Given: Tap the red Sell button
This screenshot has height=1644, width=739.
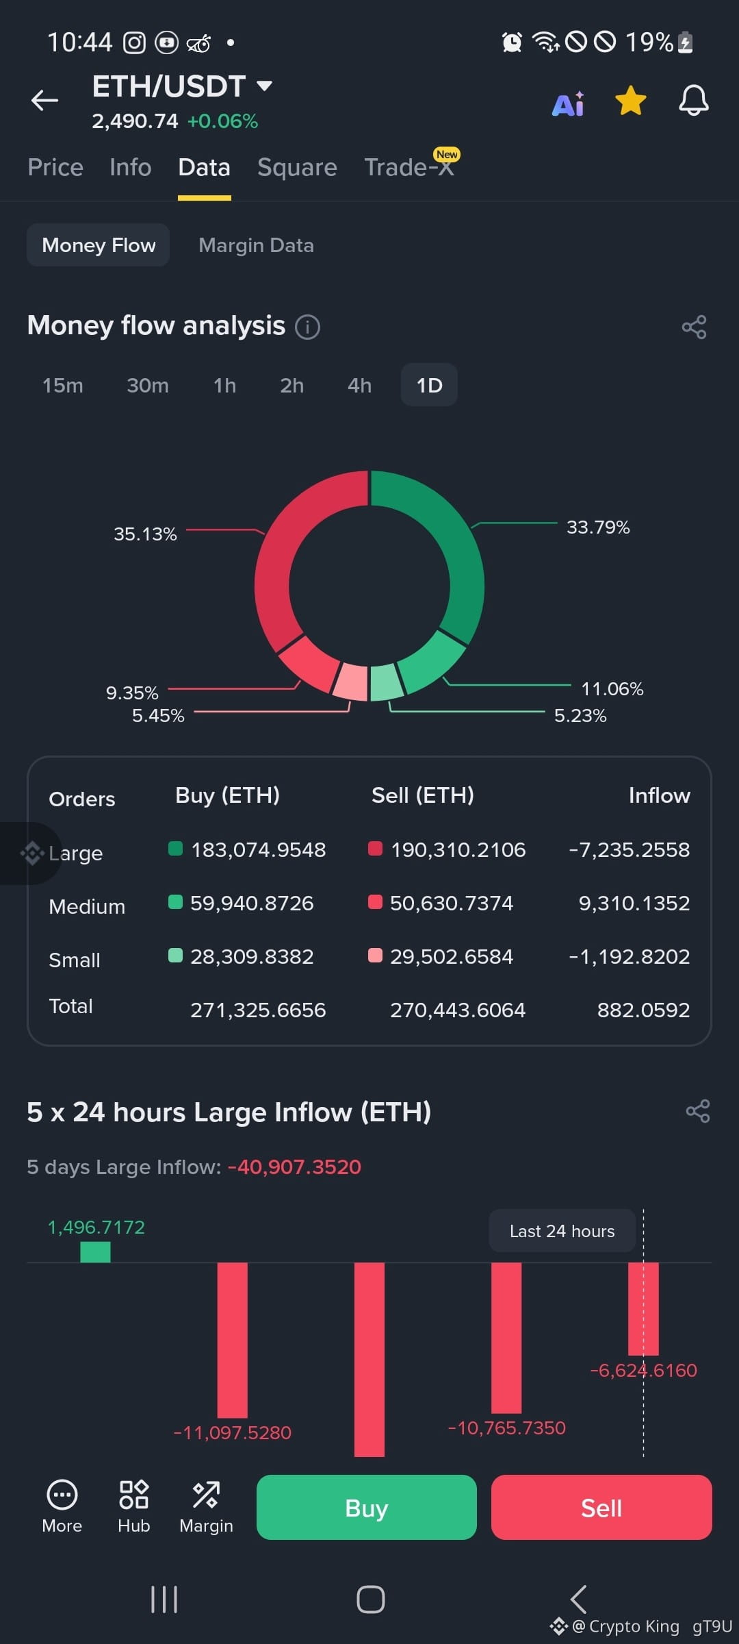Looking at the screenshot, I should [x=601, y=1507].
